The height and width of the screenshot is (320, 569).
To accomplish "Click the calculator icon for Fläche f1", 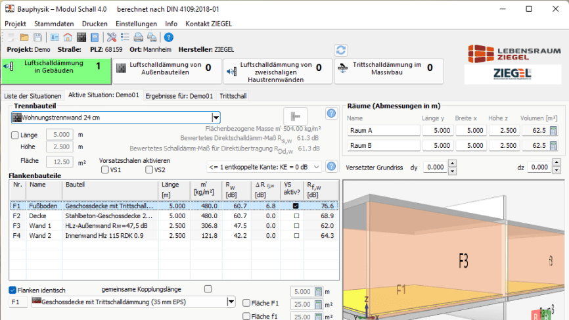I will (318, 316).
